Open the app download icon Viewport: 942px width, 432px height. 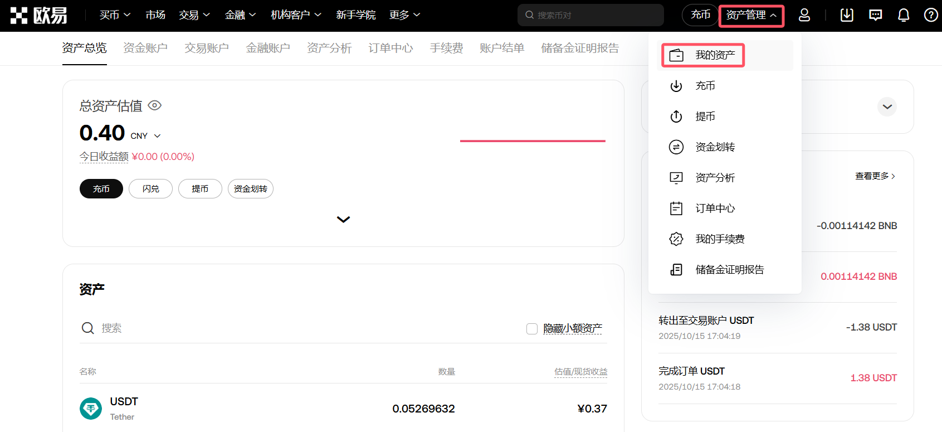847,15
